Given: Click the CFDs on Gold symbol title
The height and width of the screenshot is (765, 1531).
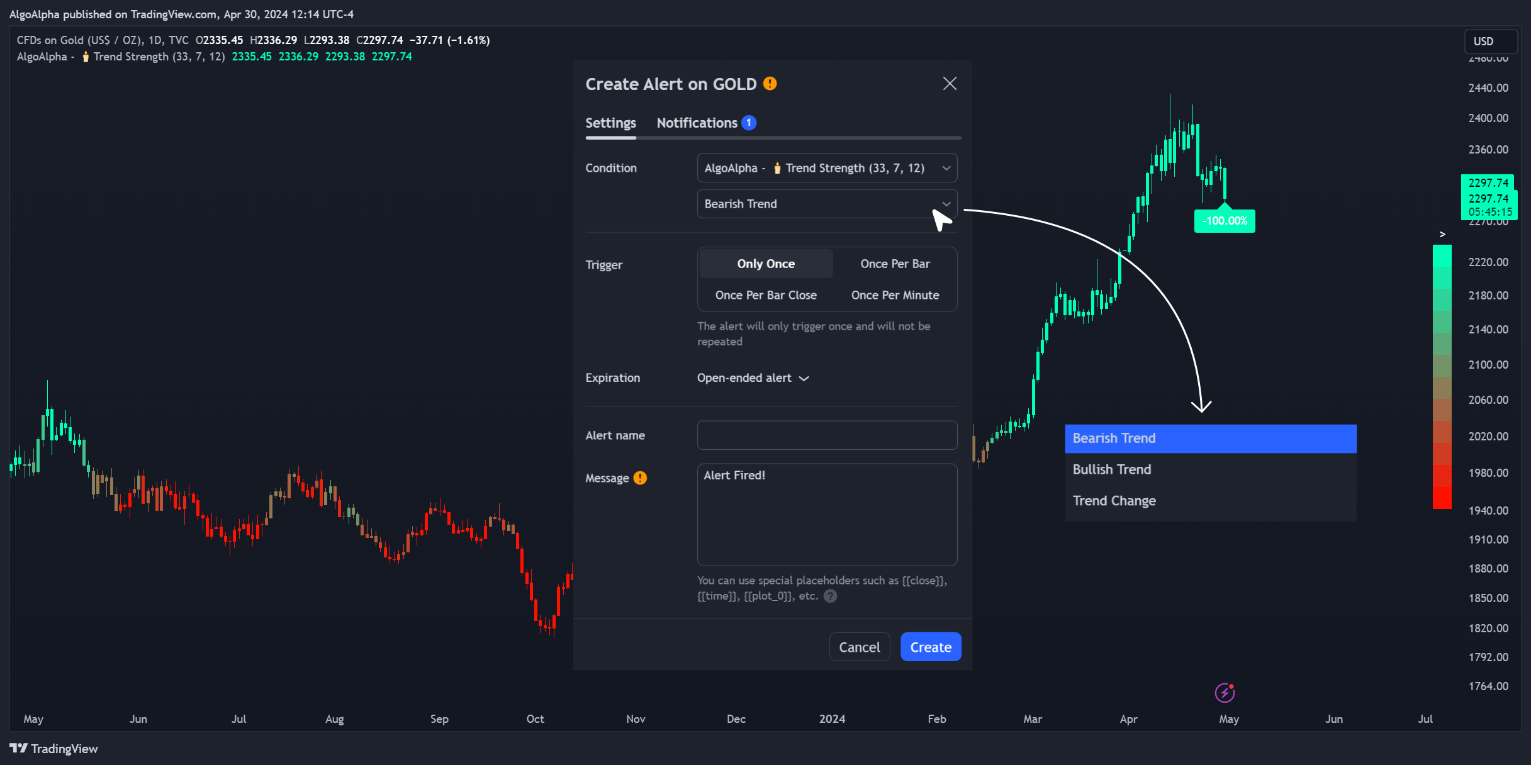Looking at the screenshot, I should click(103, 40).
